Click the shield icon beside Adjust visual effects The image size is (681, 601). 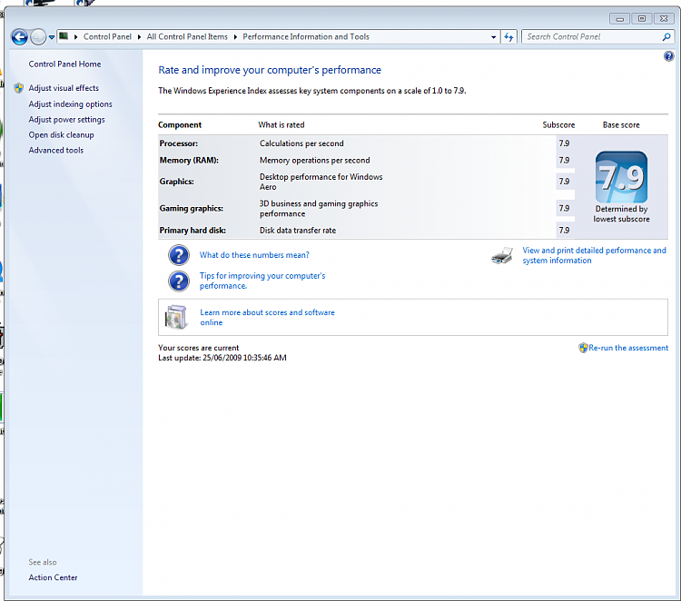[19, 88]
